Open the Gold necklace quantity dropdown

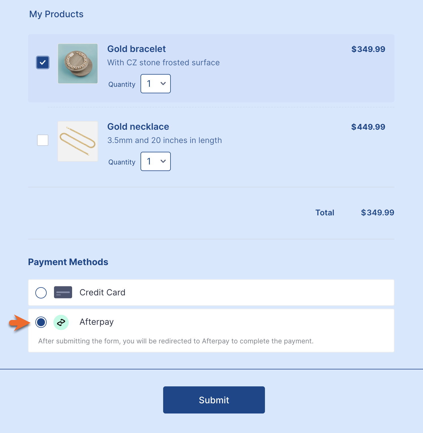pos(156,161)
